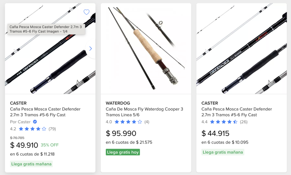The image size is (291, 175).
Task: Open the $44.915 Caster Defender title link
Action: 237,112
